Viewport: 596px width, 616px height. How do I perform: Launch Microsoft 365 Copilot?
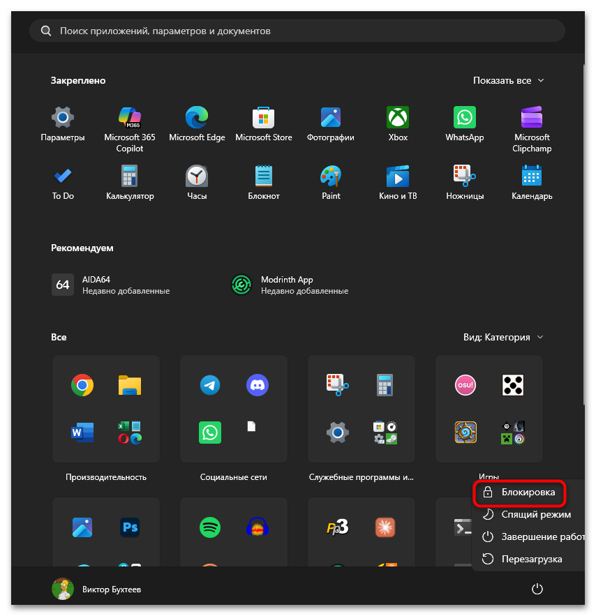(x=130, y=130)
